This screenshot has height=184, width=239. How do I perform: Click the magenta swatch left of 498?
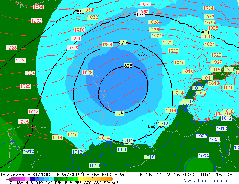point(23,179)
